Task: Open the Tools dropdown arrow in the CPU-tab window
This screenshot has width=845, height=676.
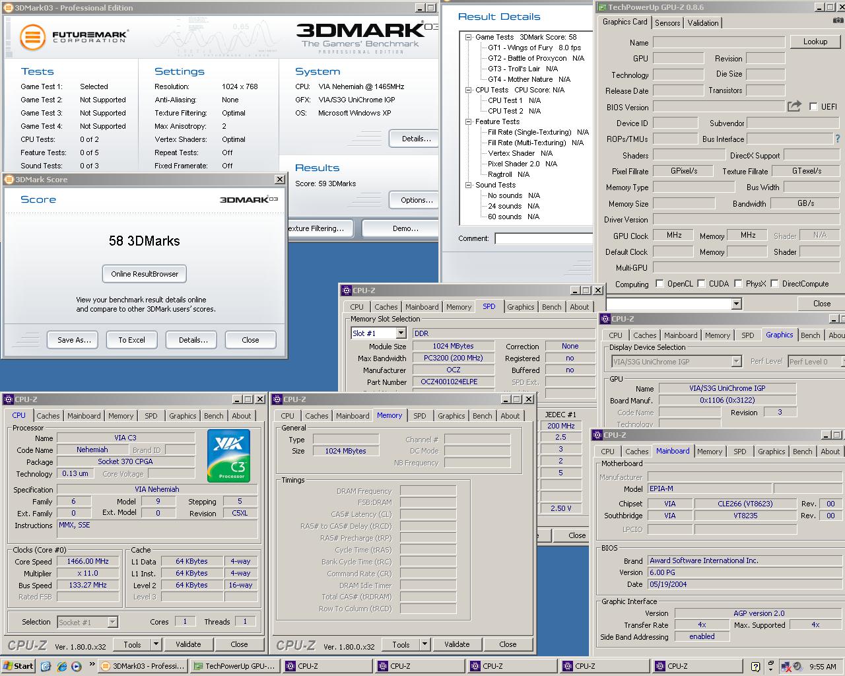Action: pyautogui.click(x=156, y=644)
